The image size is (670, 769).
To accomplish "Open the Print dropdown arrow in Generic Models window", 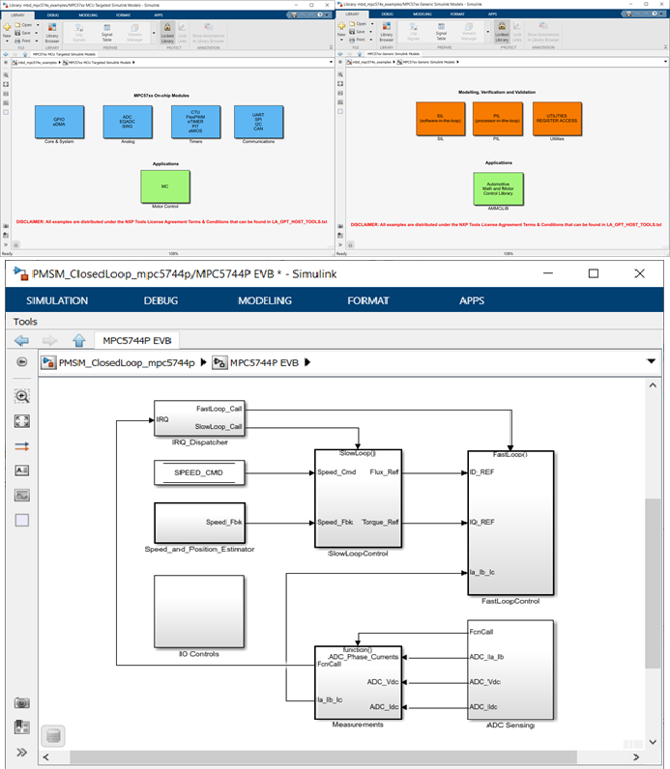I will (x=370, y=40).
